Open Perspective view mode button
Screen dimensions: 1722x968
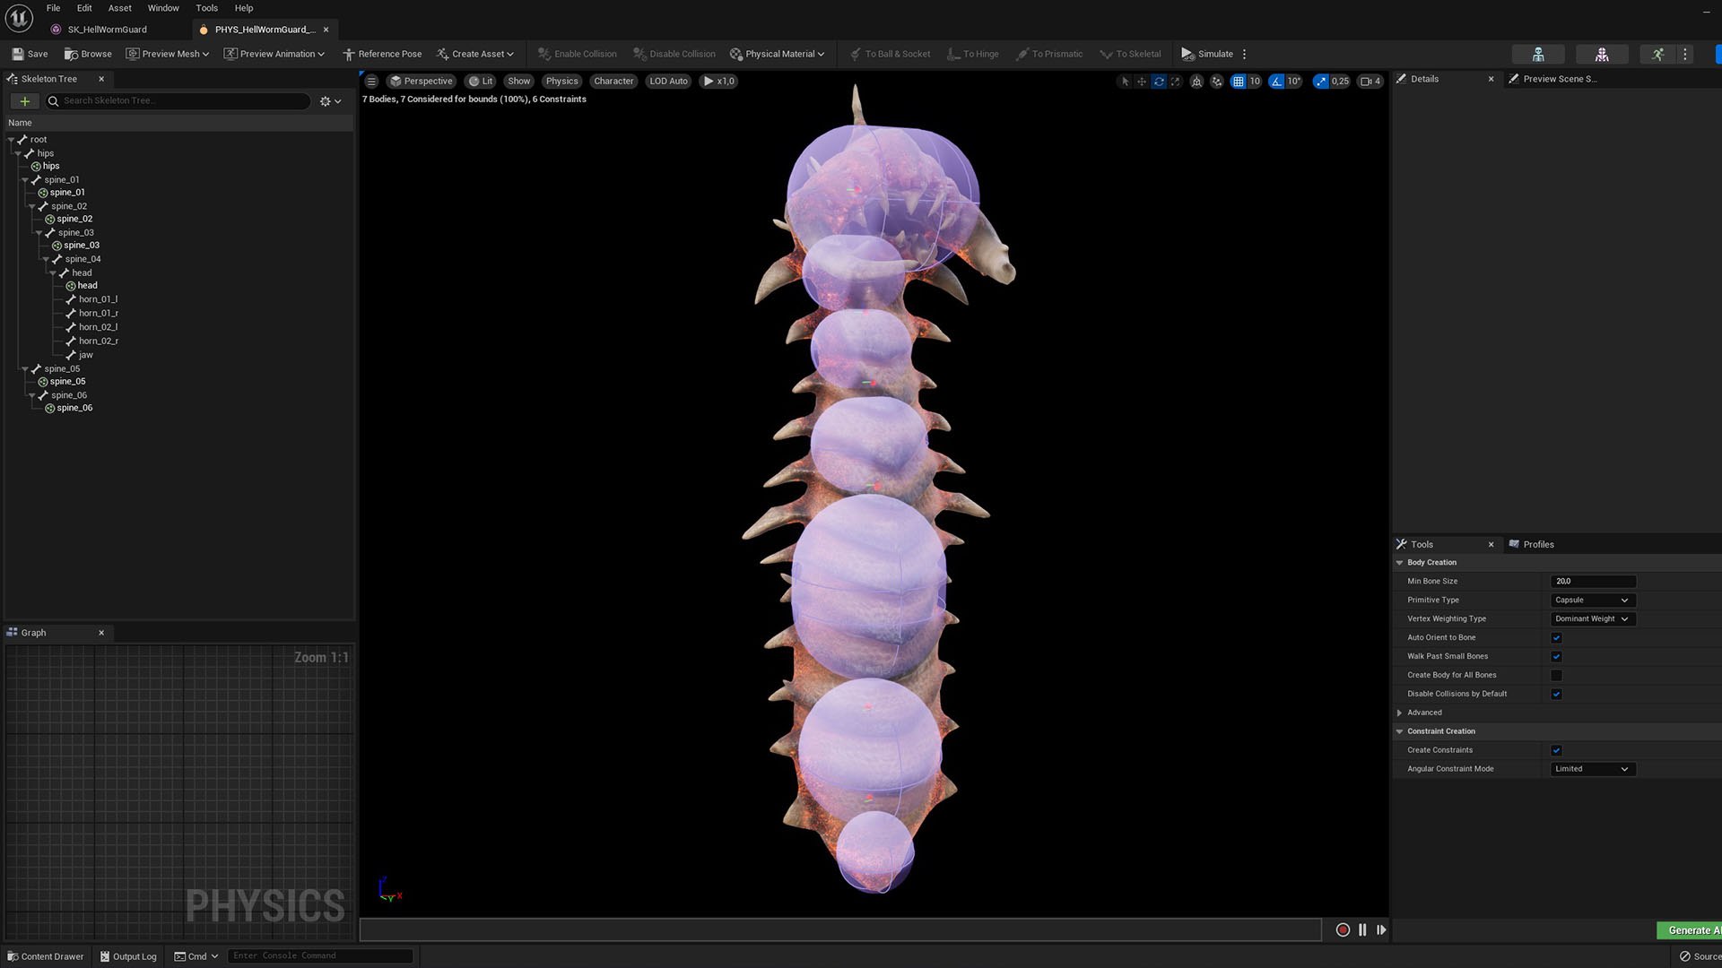[421, 81]
